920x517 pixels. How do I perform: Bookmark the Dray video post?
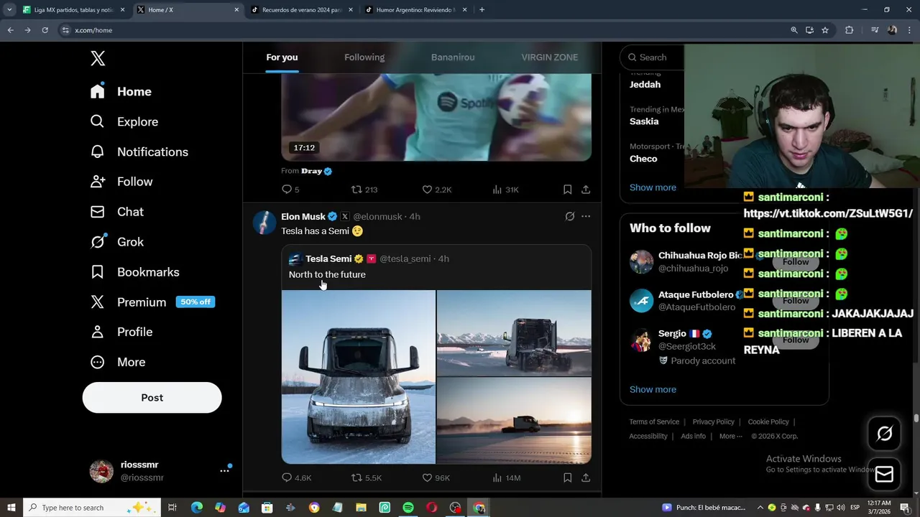tap(567, 190)
